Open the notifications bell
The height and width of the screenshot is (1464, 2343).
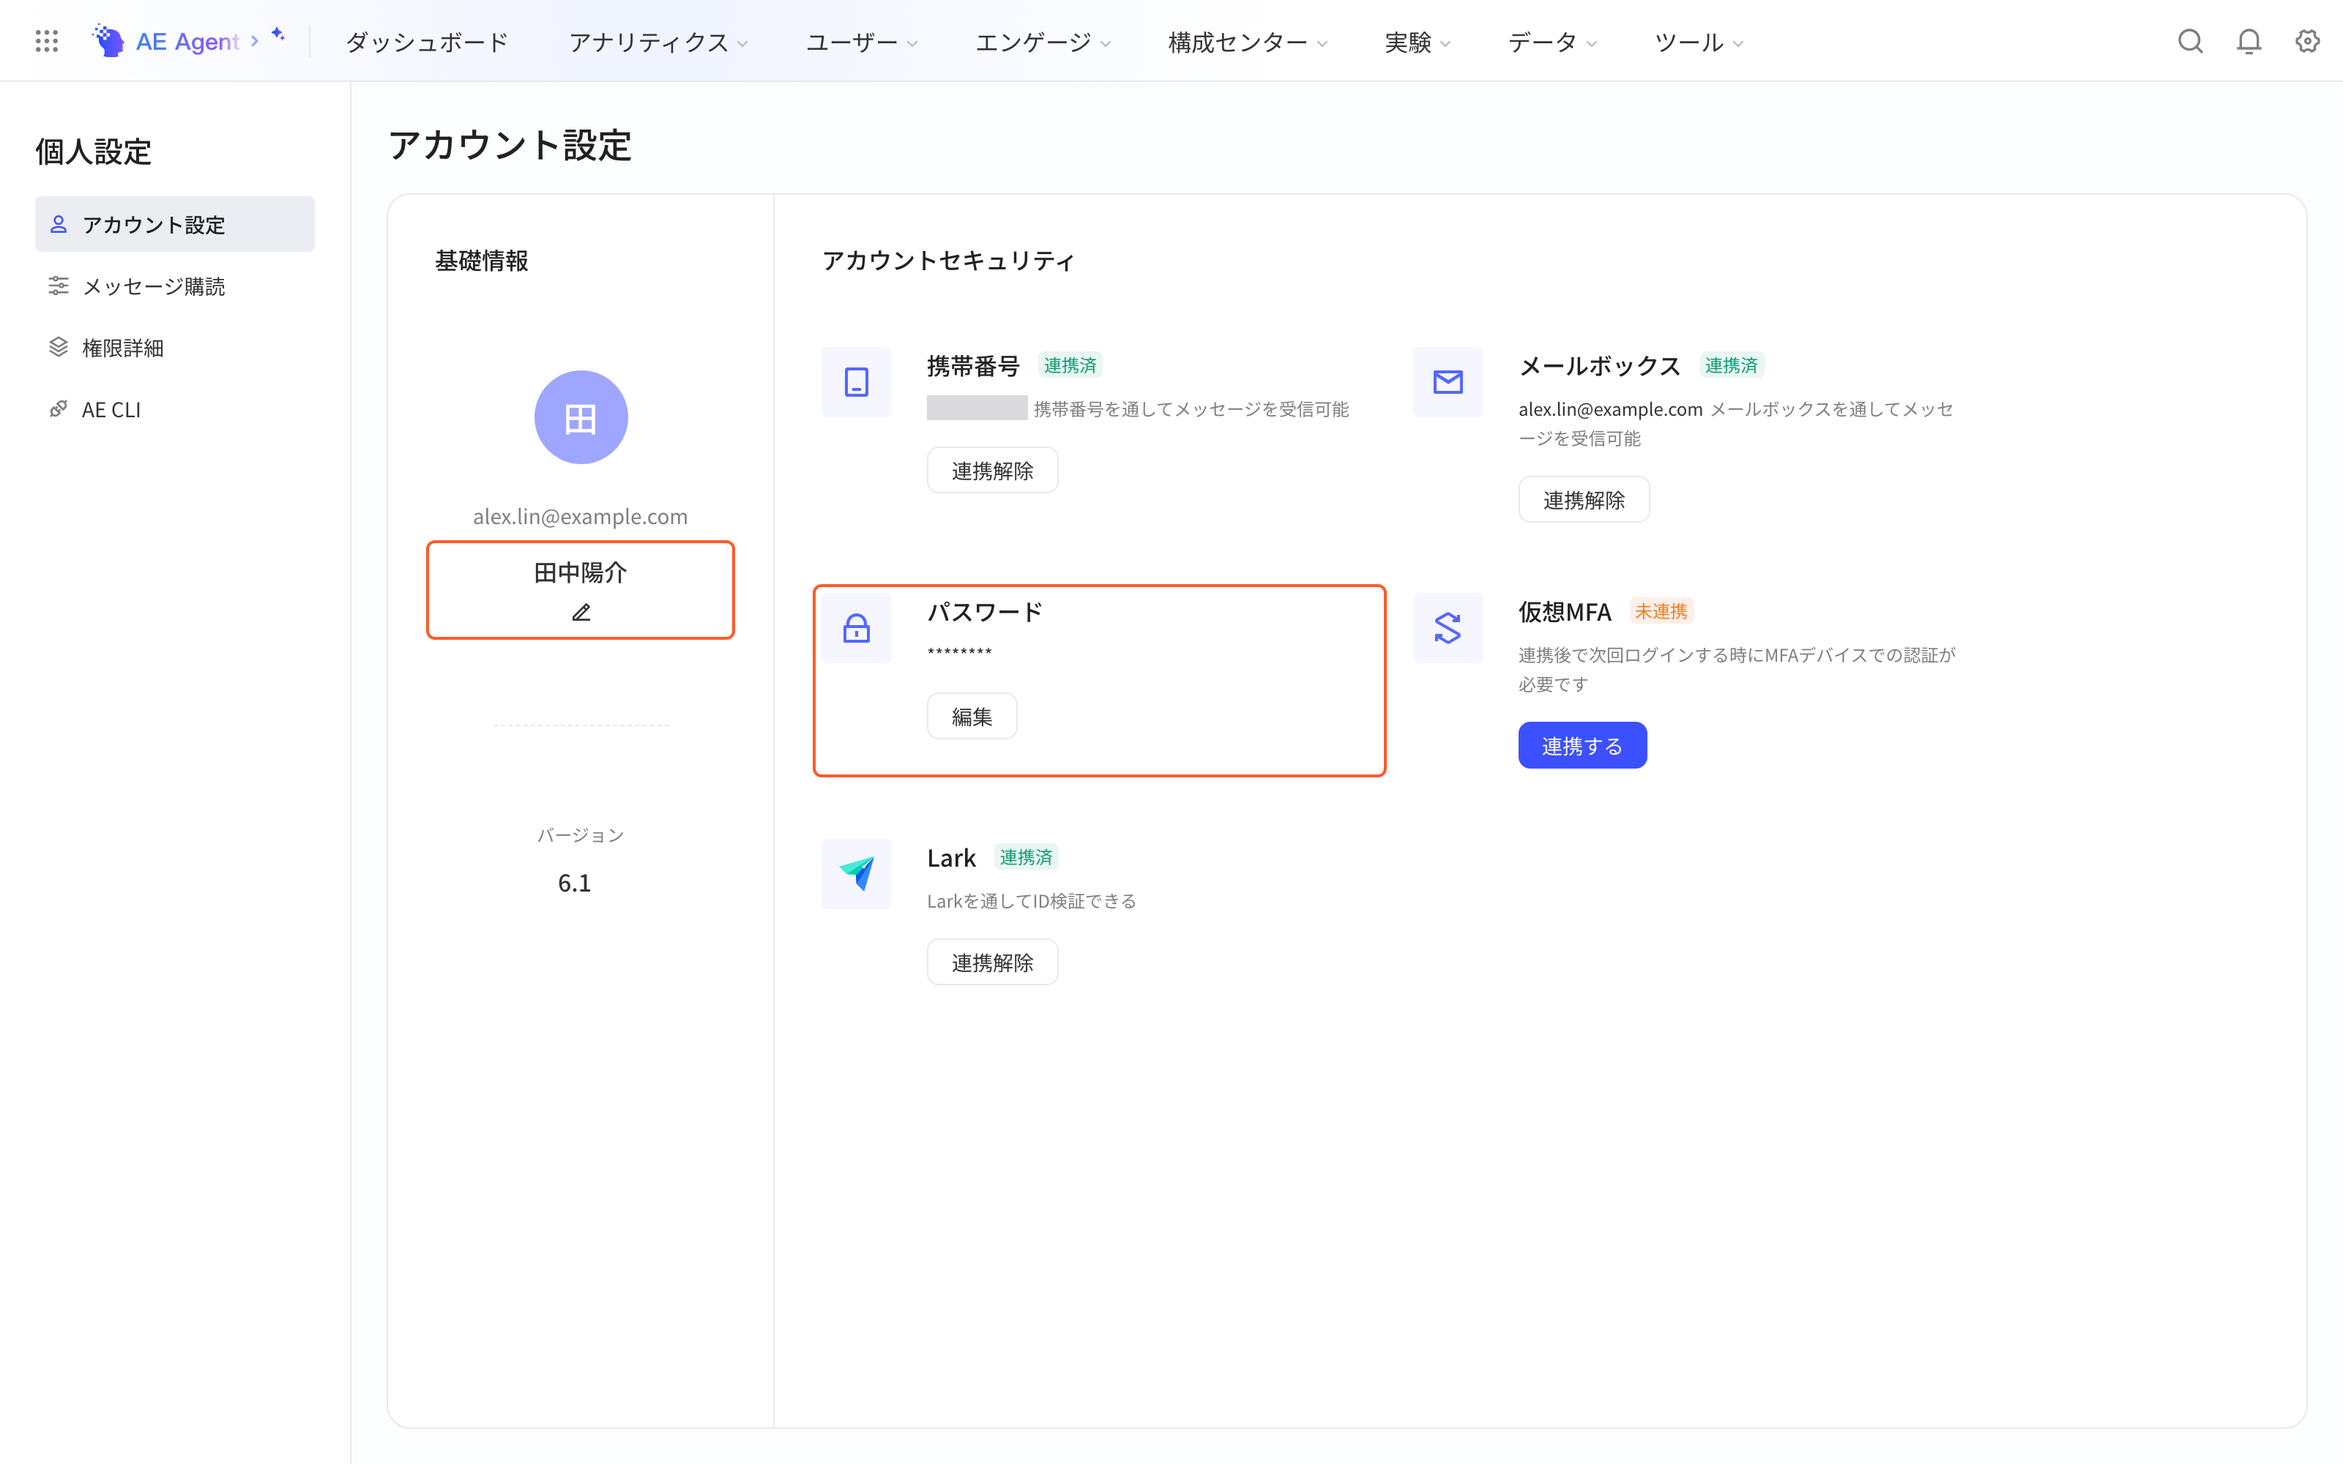(2248, 41)
